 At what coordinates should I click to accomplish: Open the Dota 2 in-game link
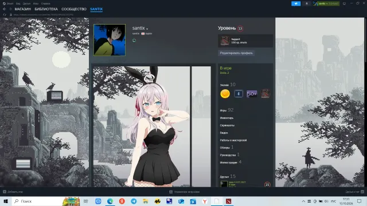[x=224, y=73]
